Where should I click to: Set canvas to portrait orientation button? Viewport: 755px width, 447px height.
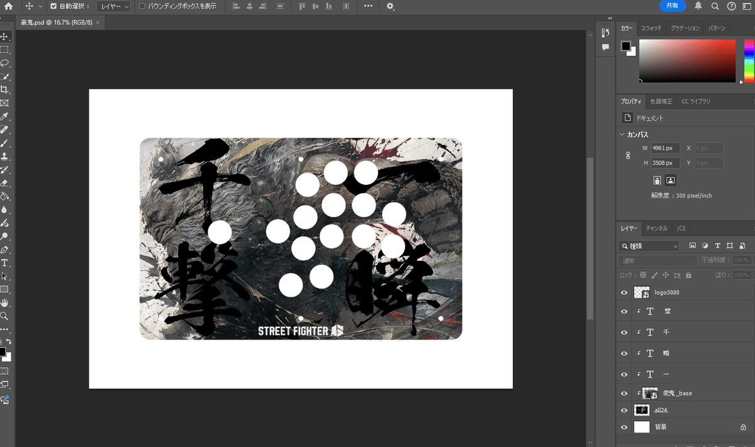pyautogui.click(x=657, y=180)
